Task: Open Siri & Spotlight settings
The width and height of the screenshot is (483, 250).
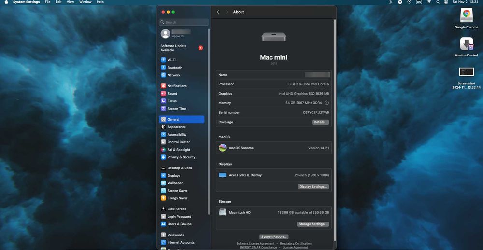Action: click(x=182, y=150)
